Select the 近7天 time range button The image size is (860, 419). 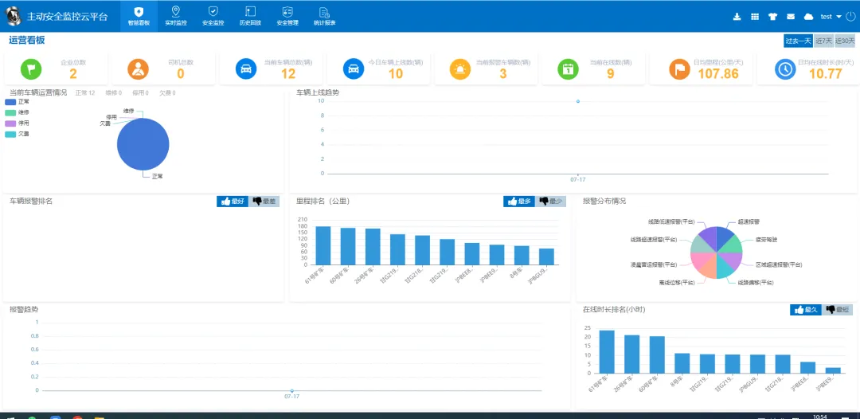[x=823, y=41]
